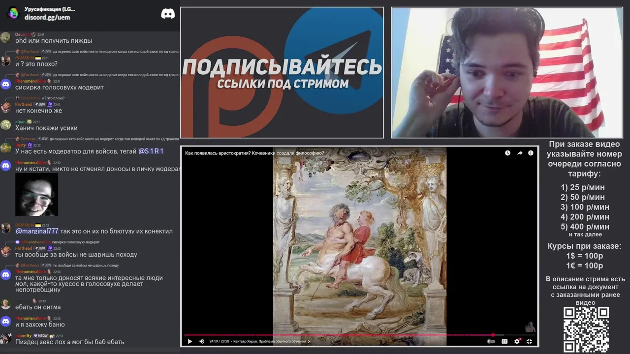Click the username 'Rusty' in chat

point(21,145)
